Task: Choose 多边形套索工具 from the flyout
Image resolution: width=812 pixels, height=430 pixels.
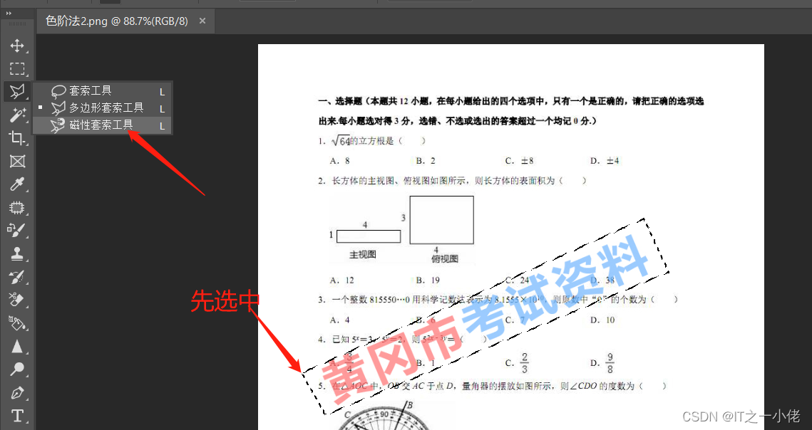Action: pos(103,107)
